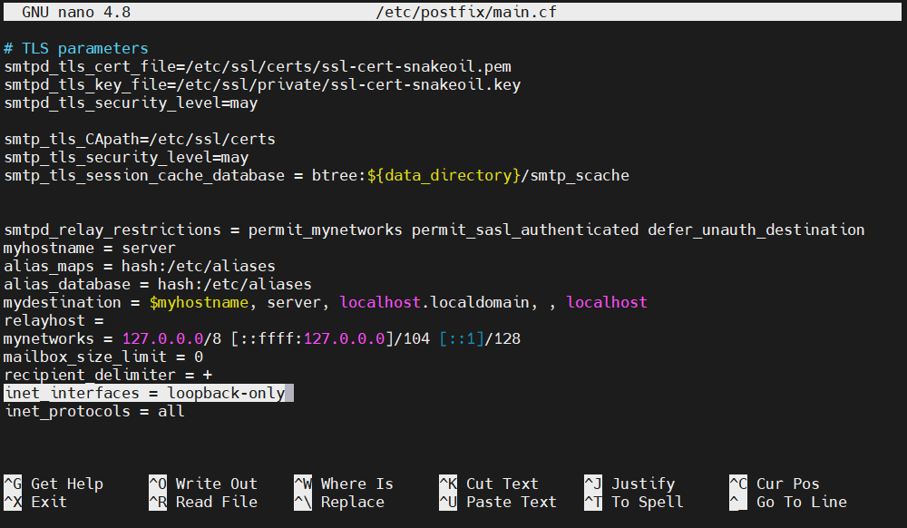
Task: Click the recipient_delimiter = + line
Action: coord(108,375)
